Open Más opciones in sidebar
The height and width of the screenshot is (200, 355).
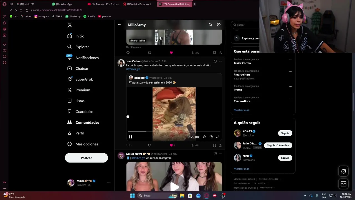coord(83,144)
